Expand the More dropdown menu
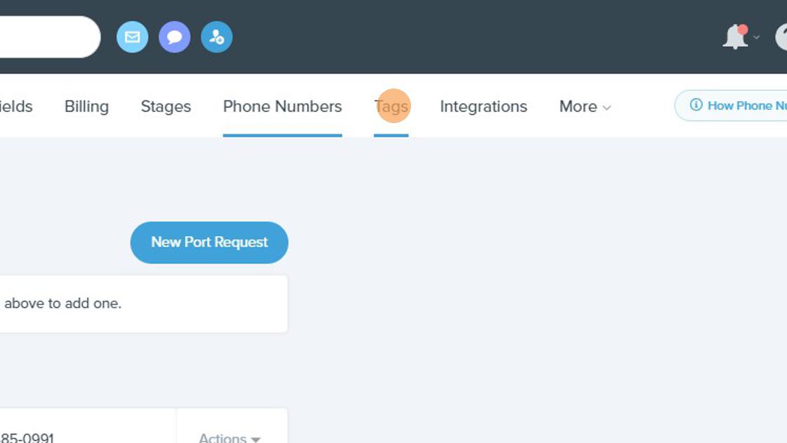This screenshot has width=787, height=443. coord(585,106)
